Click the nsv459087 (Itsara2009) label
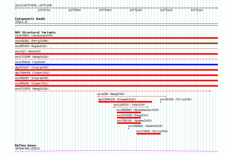The width and height of the screenshot is (225, 154). point(32,78)
